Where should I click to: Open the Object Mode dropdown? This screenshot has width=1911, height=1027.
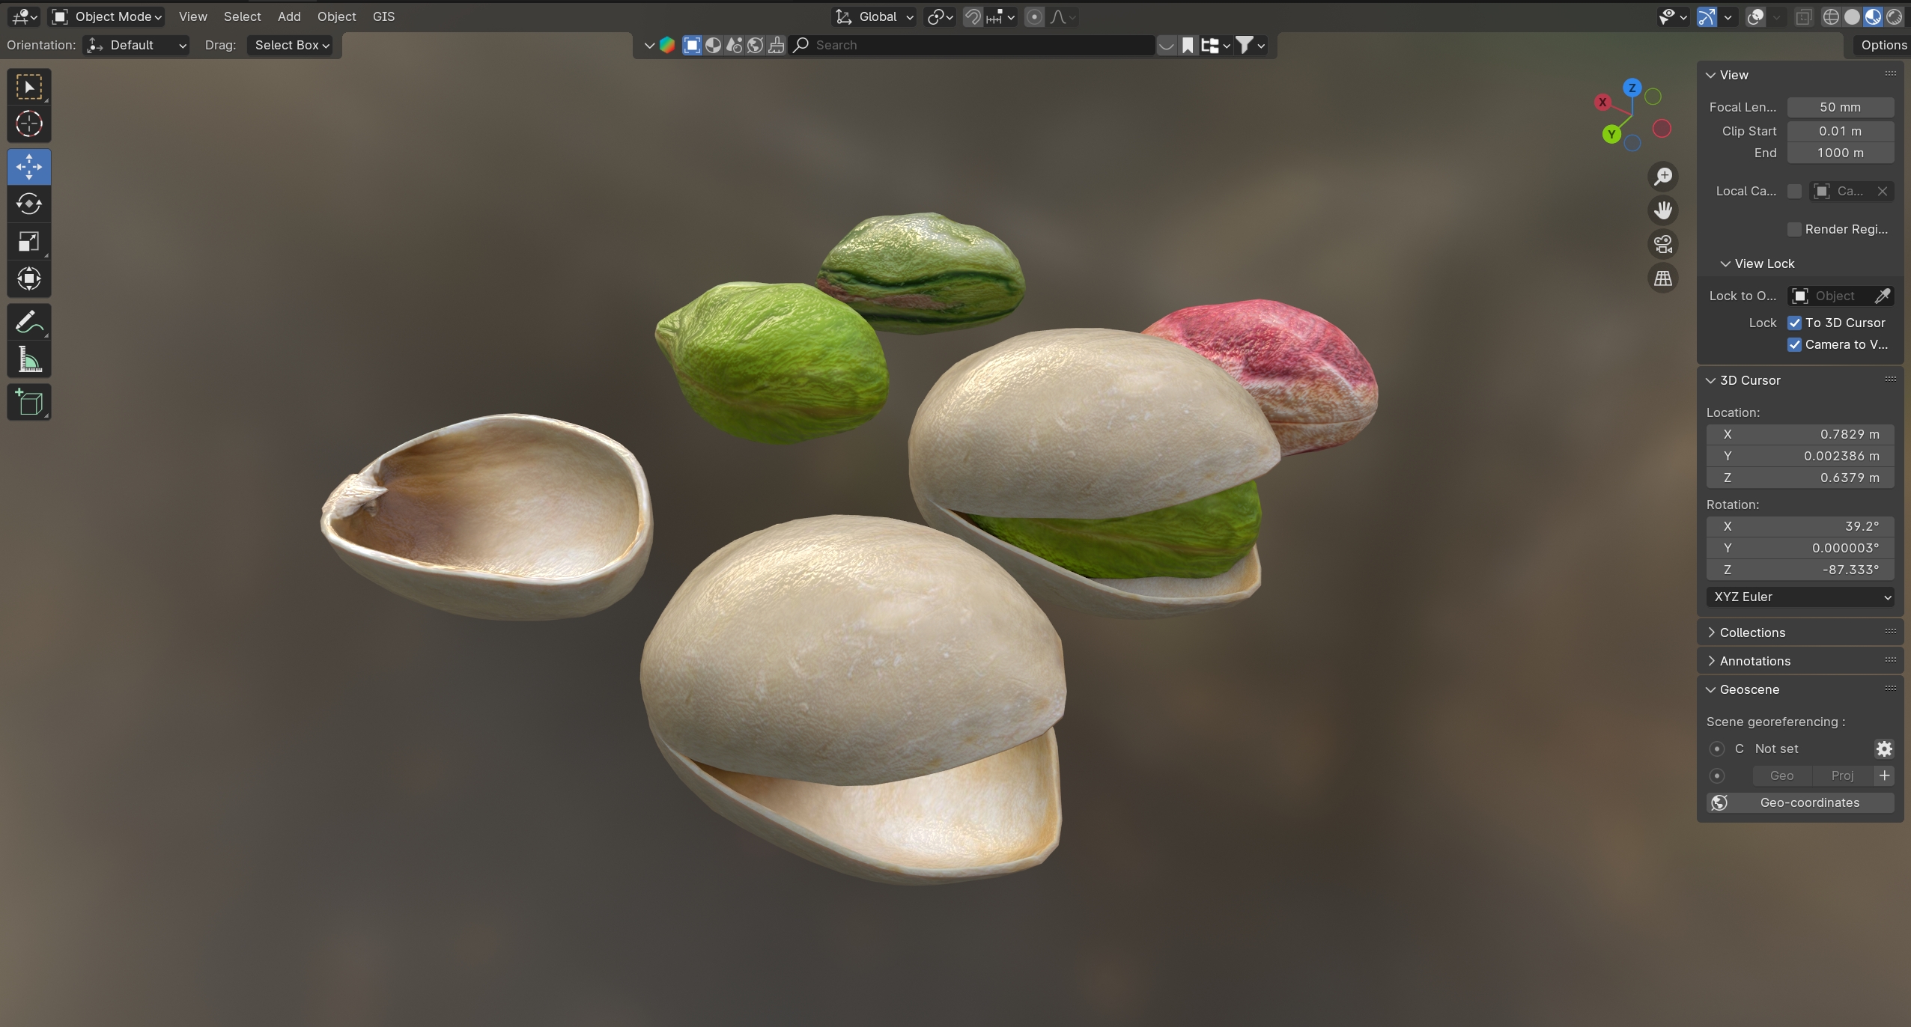(107, 16)
